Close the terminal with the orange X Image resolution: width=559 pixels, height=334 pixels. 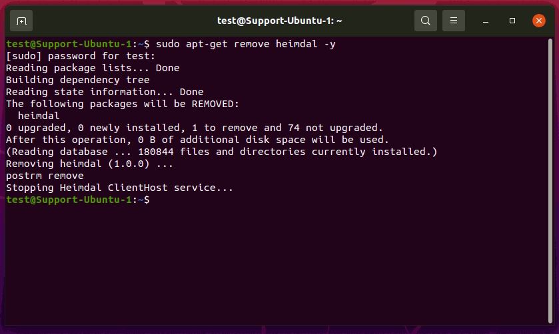539,21
